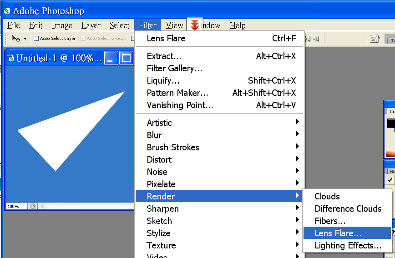Screen dimensions: 395x258
Task: Pick a color from the Color palette ramp
Action: click(390, 154)
